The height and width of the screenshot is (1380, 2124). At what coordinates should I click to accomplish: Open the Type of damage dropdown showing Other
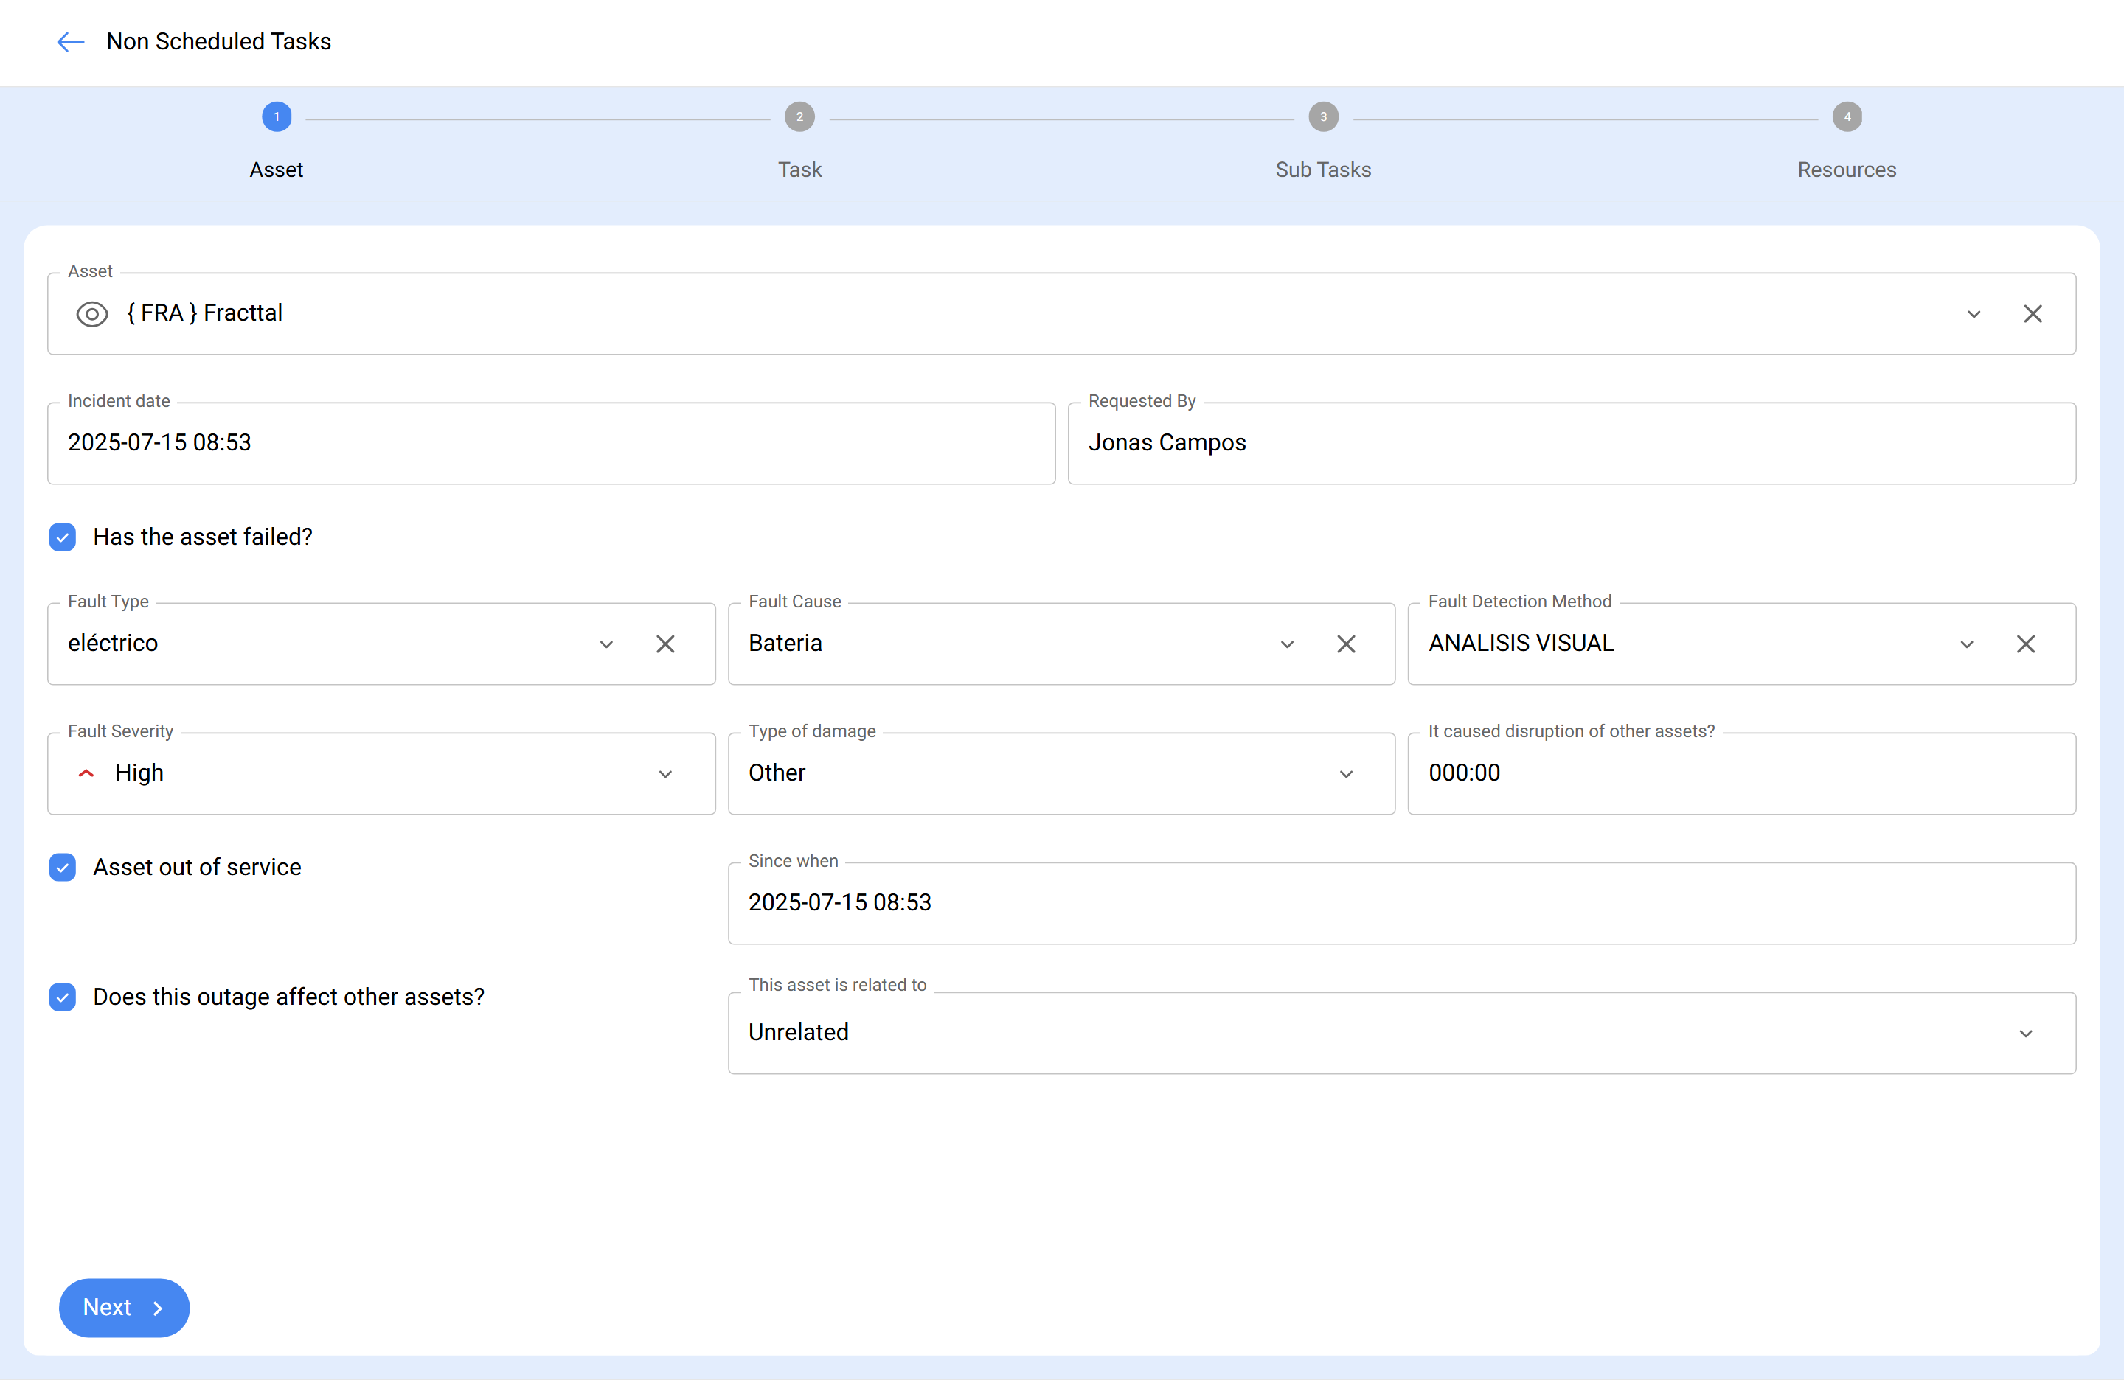[x=1346, y=773]
